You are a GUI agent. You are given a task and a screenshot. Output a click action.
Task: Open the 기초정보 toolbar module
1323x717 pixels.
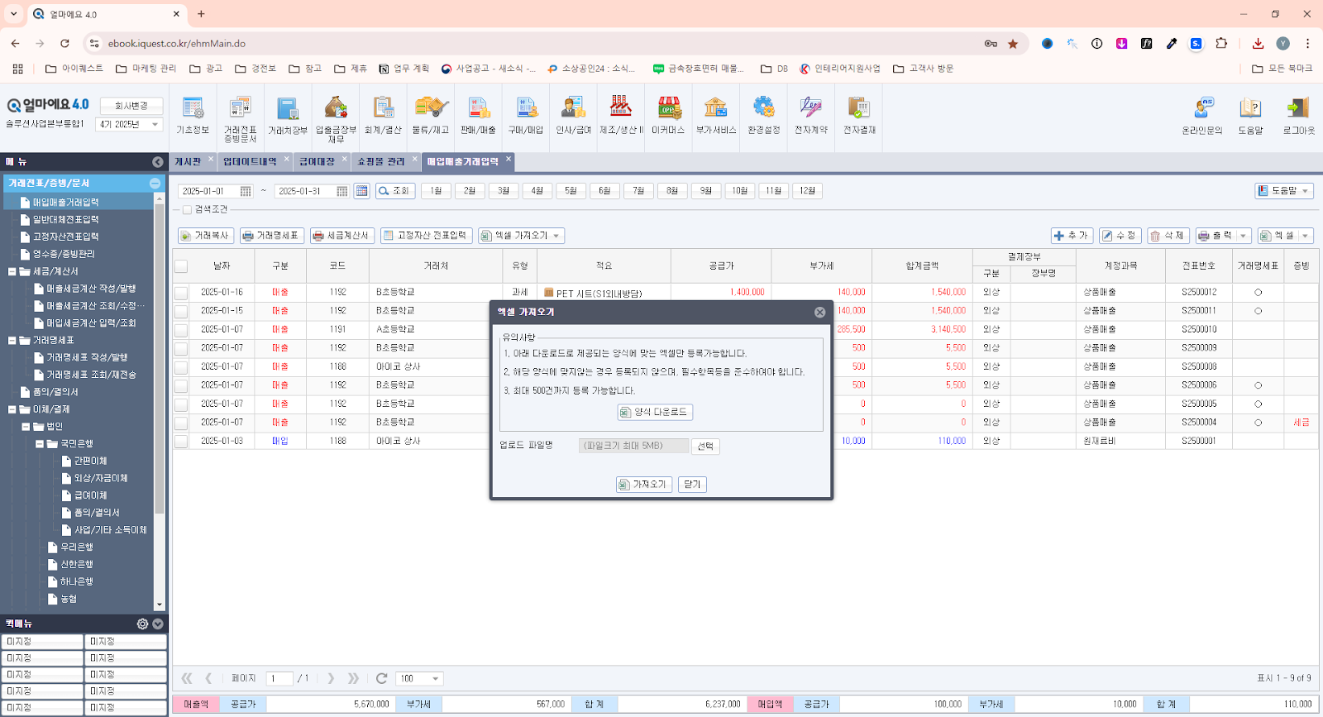[x=193, y=116]
